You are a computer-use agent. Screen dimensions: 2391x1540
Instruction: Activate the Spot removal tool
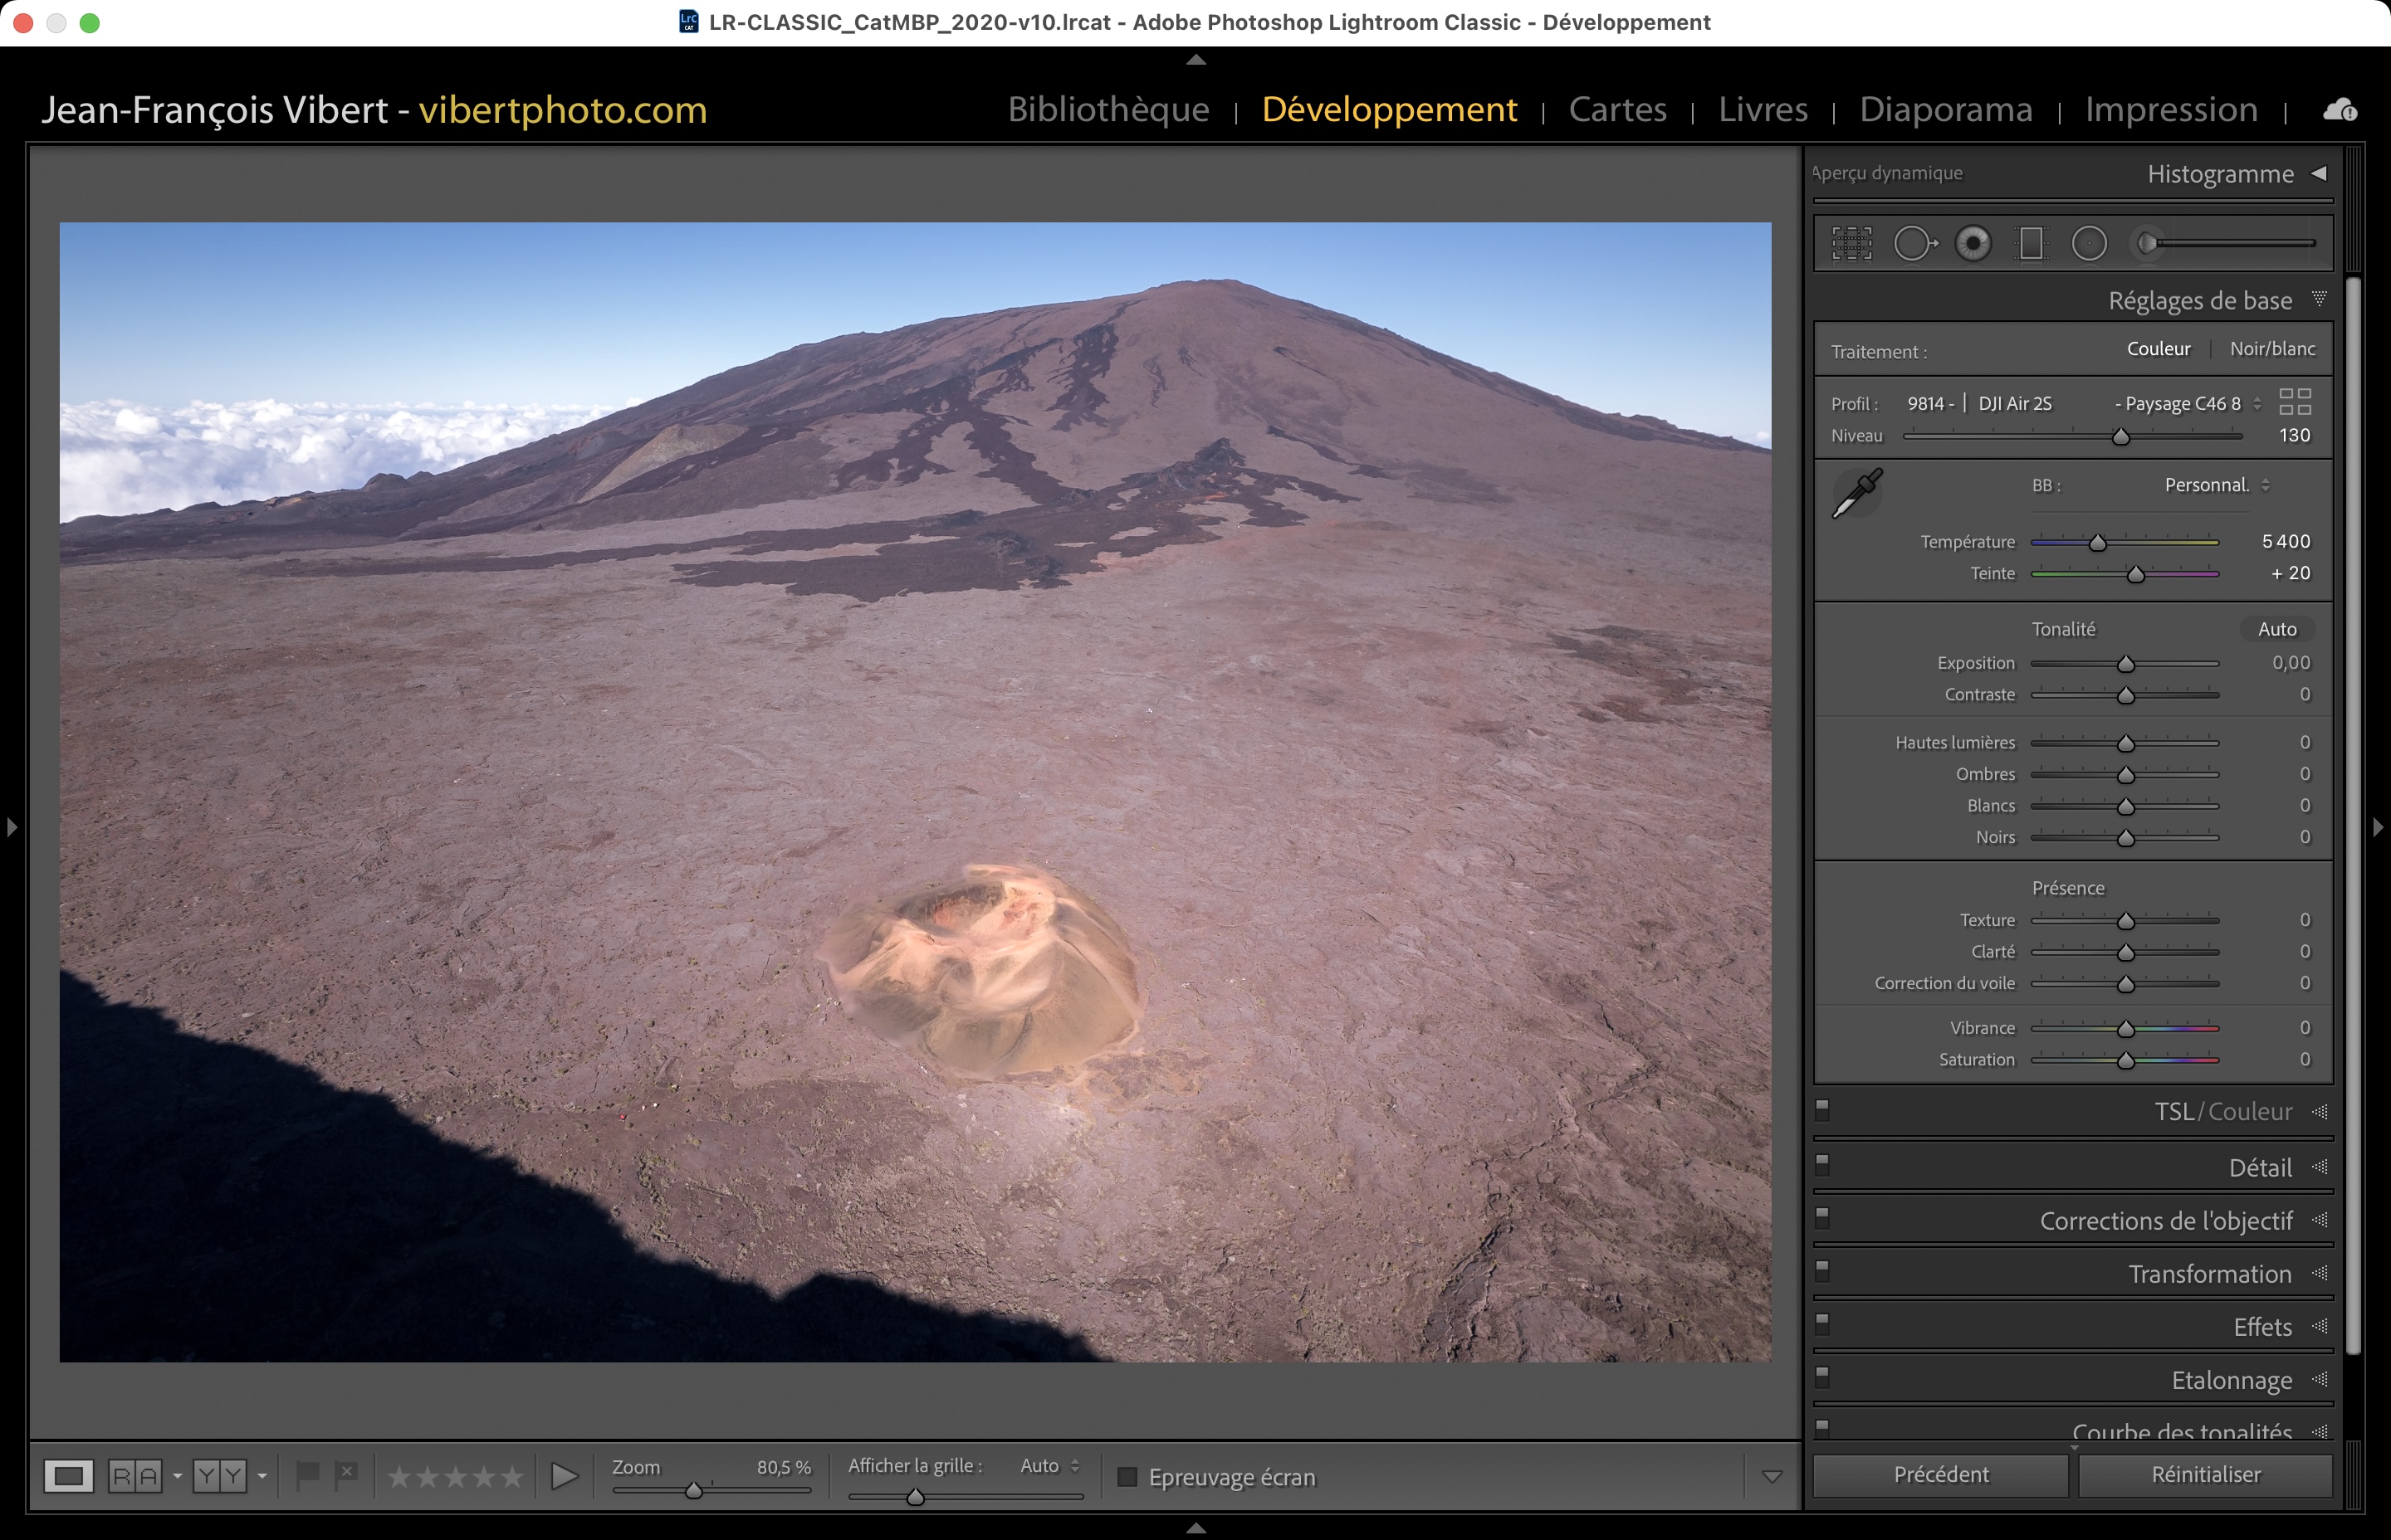pos(1914,243)
